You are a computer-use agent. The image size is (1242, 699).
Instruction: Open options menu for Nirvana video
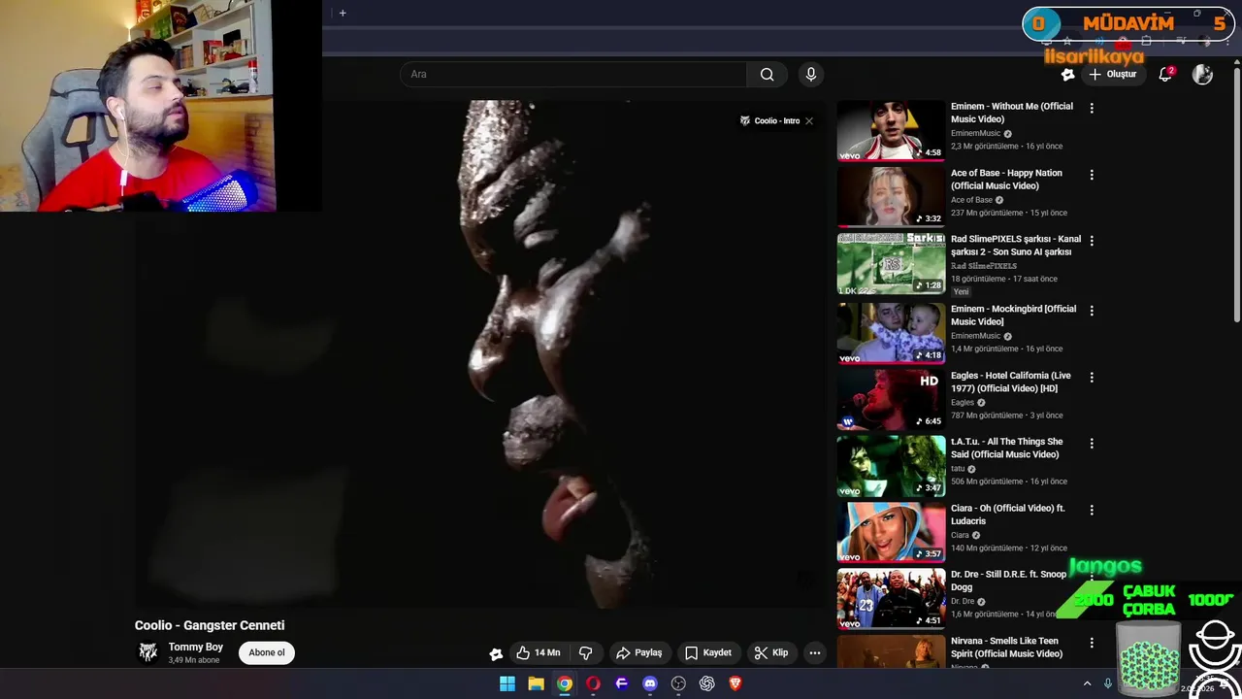click(x=1092, y=643)
